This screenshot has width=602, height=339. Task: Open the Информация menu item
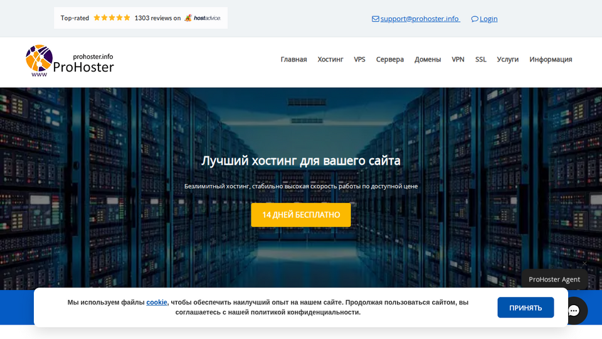pyautogui.click(x=551, y=59)
